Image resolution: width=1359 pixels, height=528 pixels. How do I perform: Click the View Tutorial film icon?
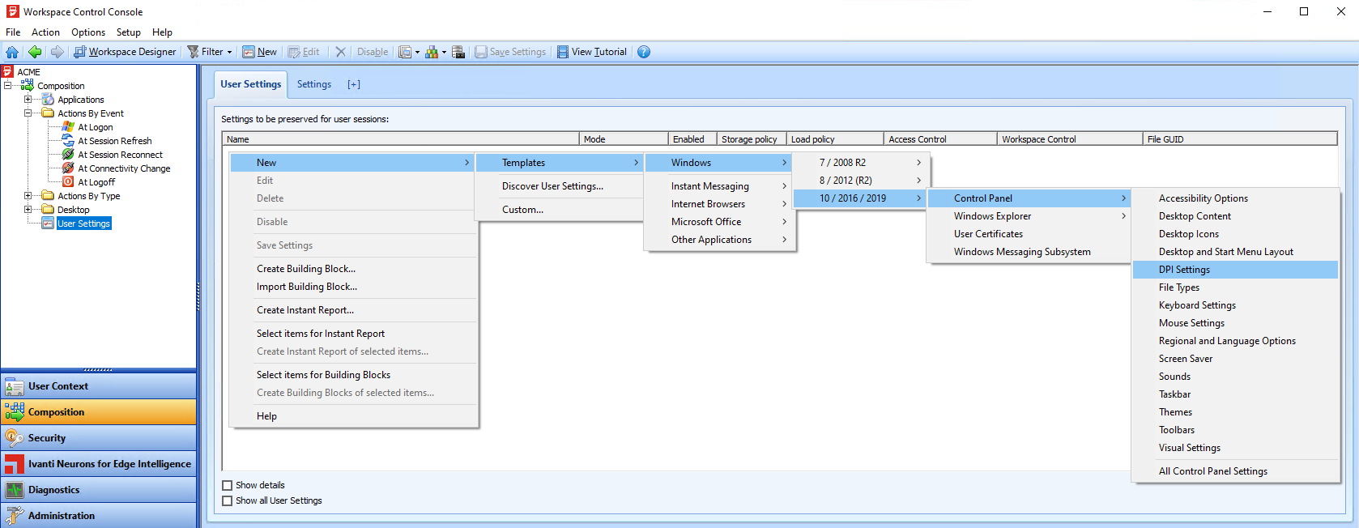pyautogui.click(x=562, y=52)
